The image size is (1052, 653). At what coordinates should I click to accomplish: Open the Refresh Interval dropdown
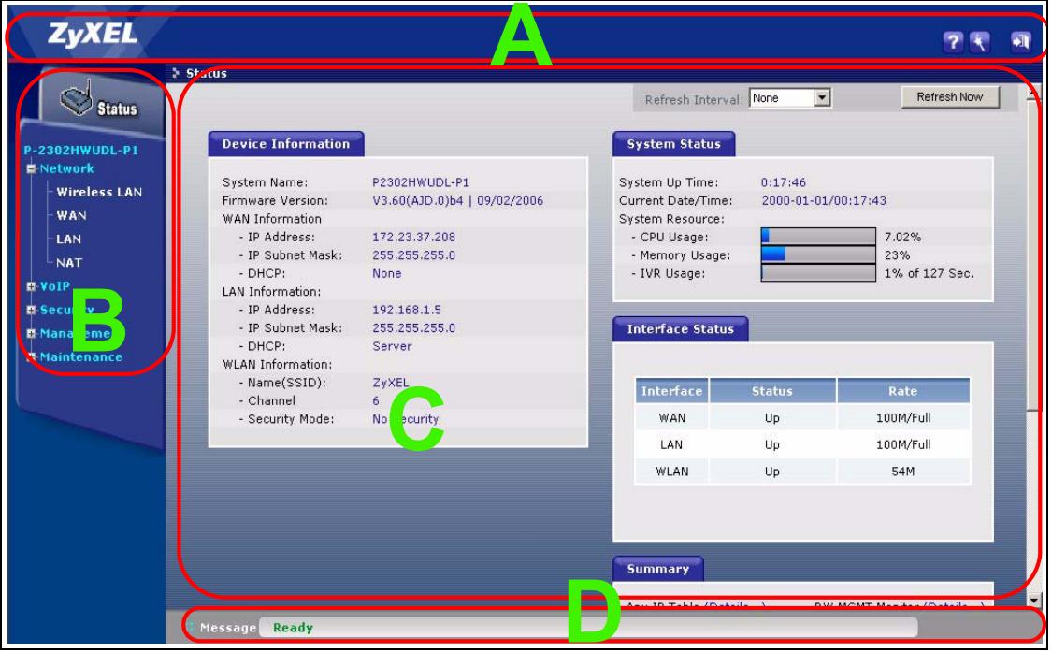tap(792, 98)
